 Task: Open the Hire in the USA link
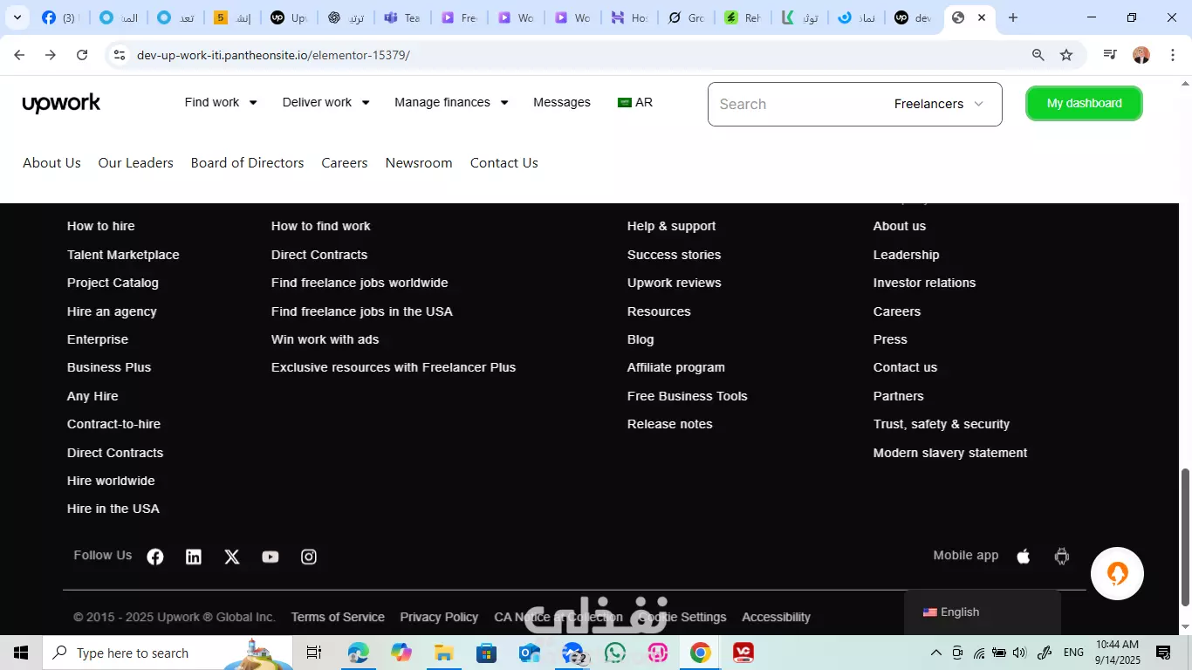(113, 509)
